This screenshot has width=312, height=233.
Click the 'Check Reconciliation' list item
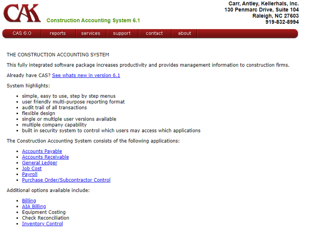click(46, 218)
